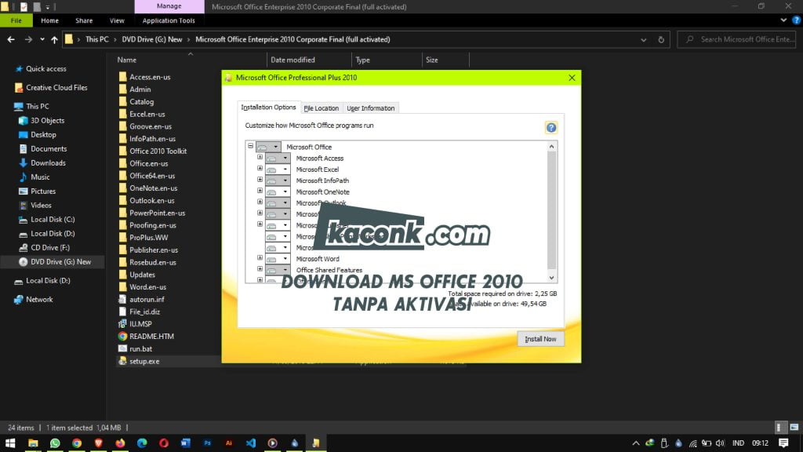Select the Installation Options tab
Screen dimensions: 803x452
(268, 107)
